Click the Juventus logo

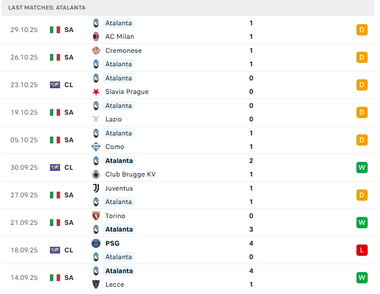tap(96, 188)
